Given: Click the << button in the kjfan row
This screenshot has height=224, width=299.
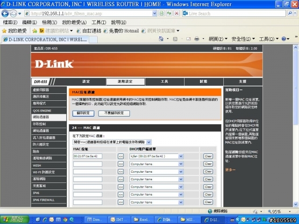Looking at the screenshot, I should 121,156.
